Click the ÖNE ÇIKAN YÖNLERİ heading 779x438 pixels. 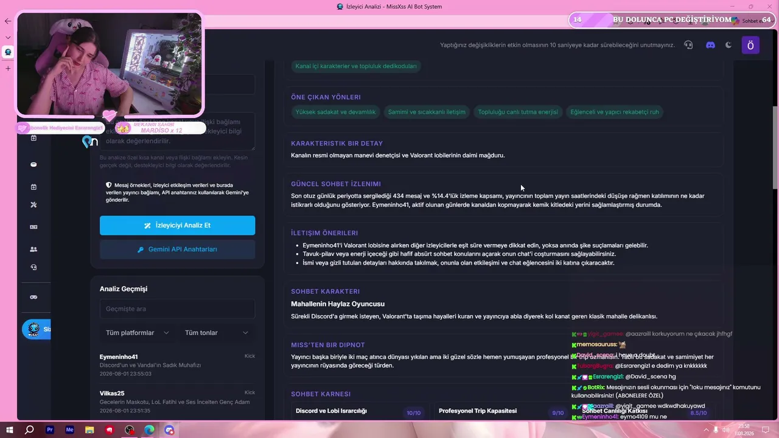coord(326,97)
